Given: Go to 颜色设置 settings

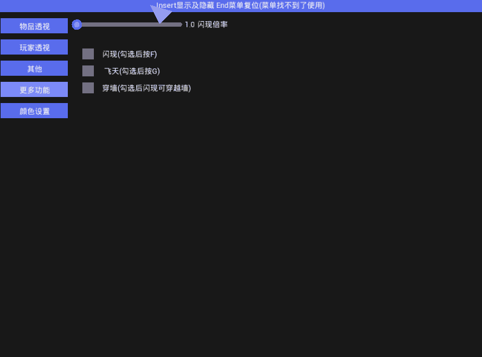Looking at the screenshot, I should pyautogui.click(x=34, y=111).
